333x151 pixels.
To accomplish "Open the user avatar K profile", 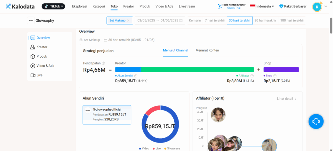I will pyautogui.click(x=317, y=7).
